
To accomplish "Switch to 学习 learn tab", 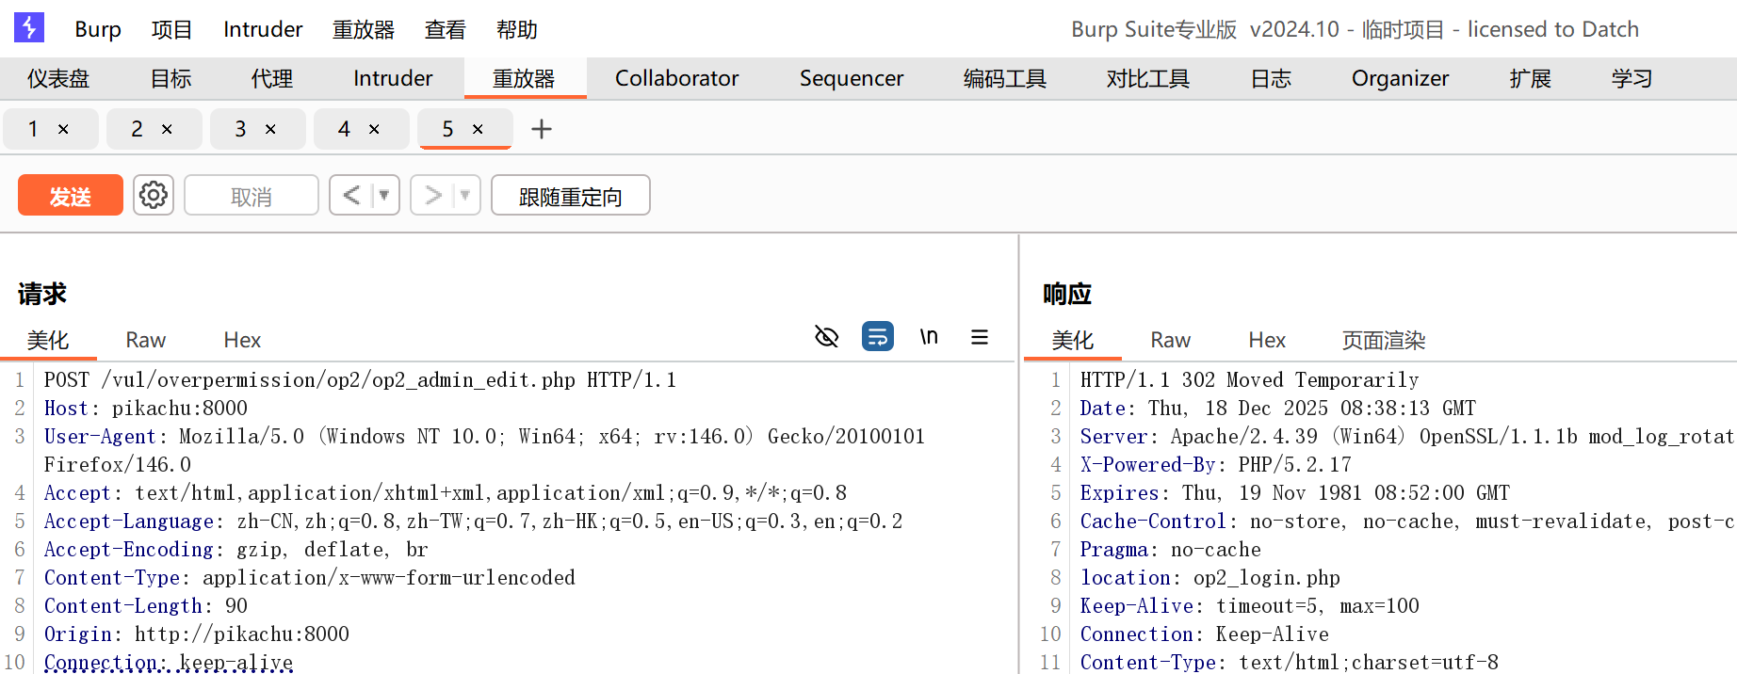I will click(1631, 78).
